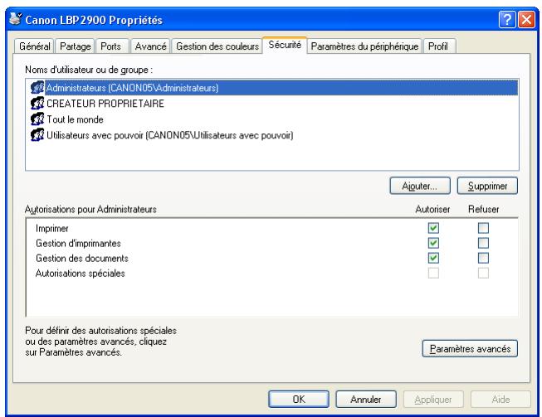Image resolution: width=542 pixels, height=417 pixels.
Task: Click the Appliquer button
Action: click(x=433, y=400)
